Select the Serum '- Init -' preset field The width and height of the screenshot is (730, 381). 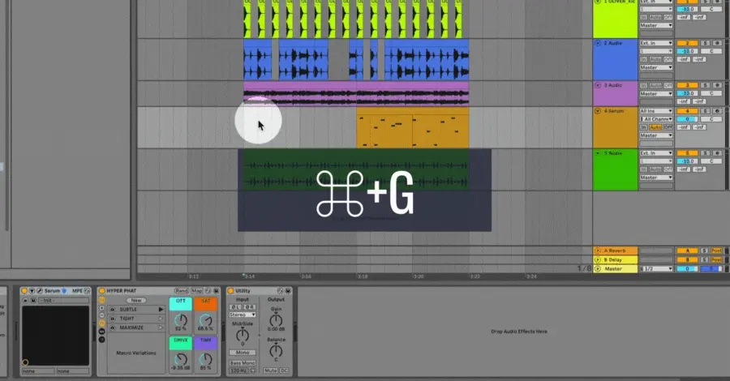coord(64,301)
